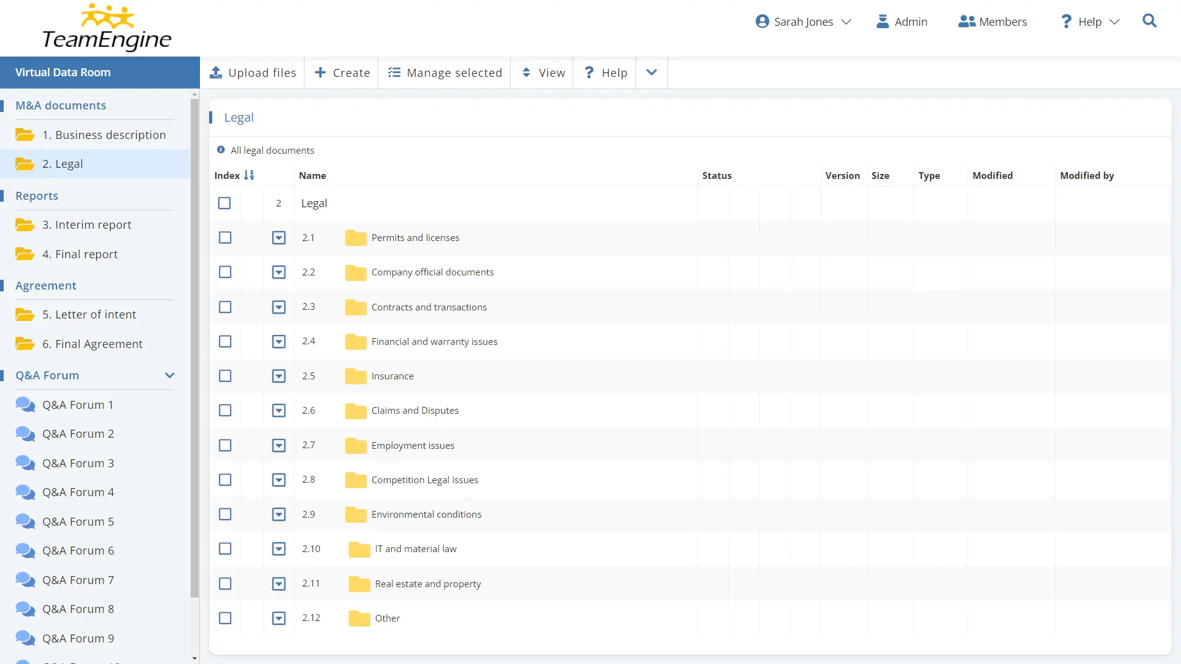This screenshot has height=664, width=1181.
Task: Open the Financial and warranty issues folder icon
Action: [356, 342]
